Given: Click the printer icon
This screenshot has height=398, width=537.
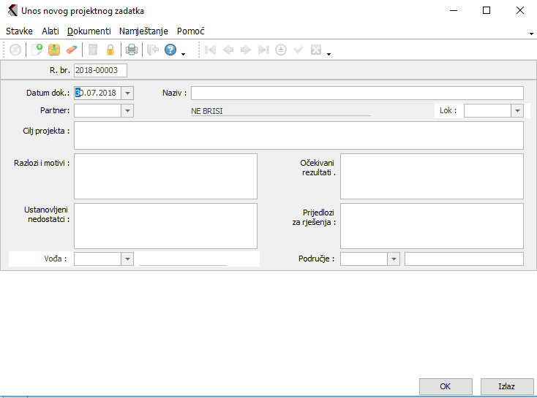Looking at the screenshot, I should tap(131, 50).
